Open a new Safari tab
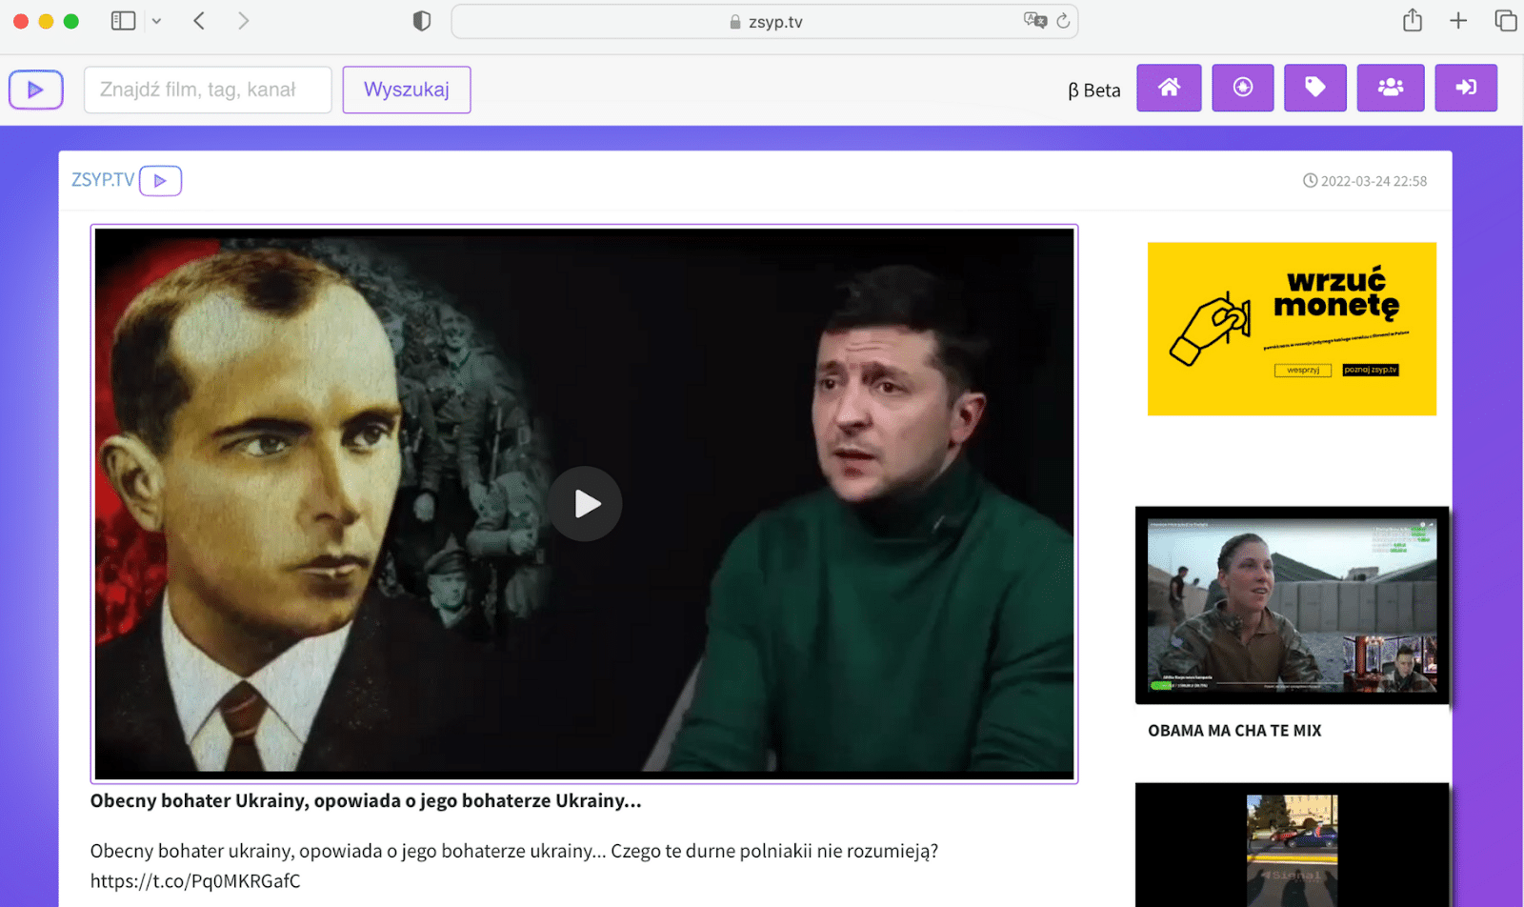The image size is (1524, 907). 1458,21
